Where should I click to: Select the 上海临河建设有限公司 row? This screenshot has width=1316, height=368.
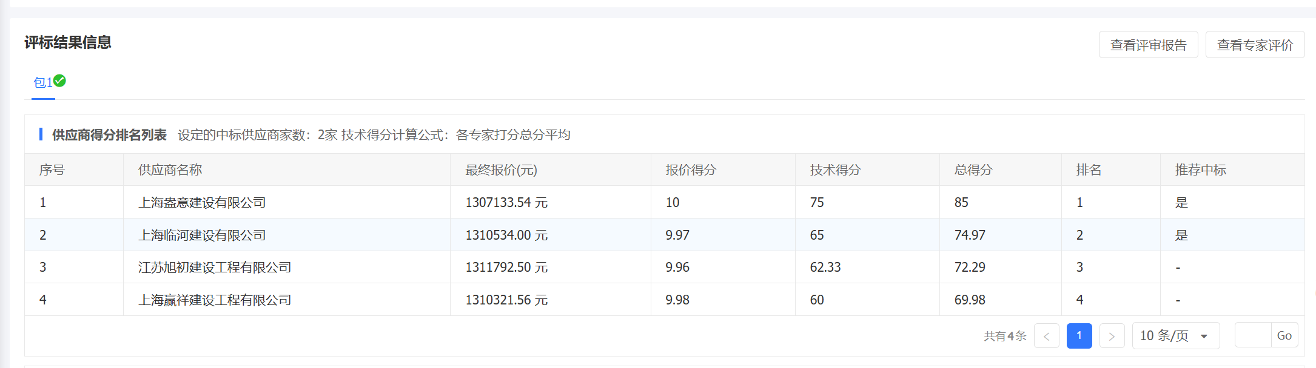(x=202, y=235)
